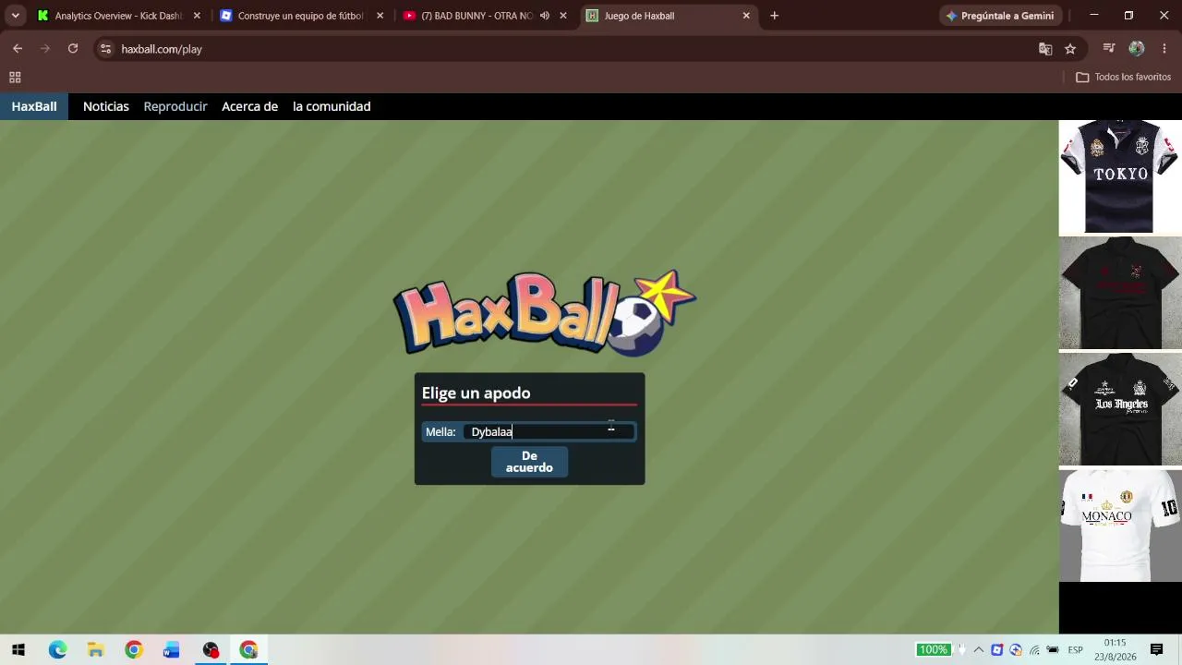Open the Acerca de page
This screenshot has height=665, width=1182.
coord(249,106)
